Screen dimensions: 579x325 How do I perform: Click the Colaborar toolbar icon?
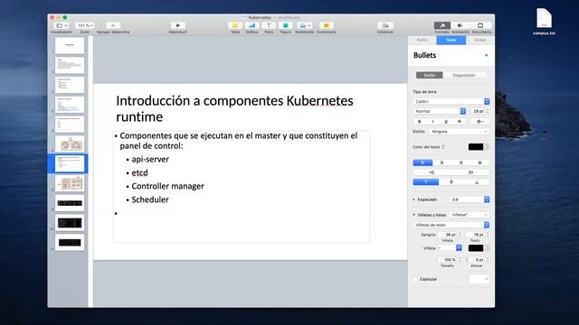click(x=385, y=25)
